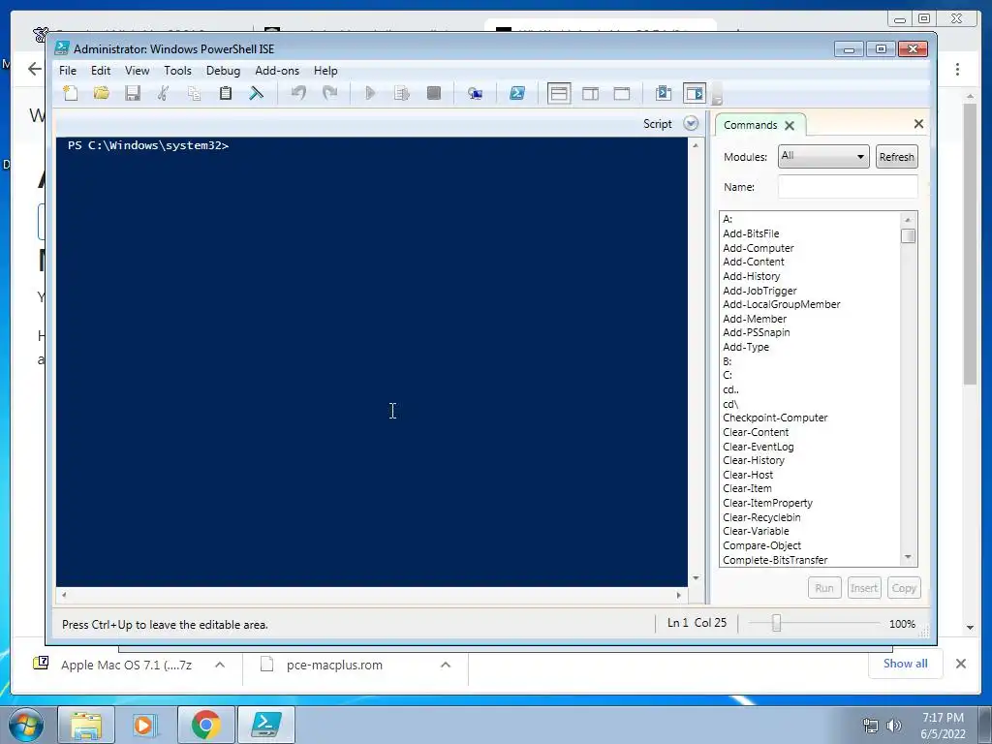Click the Stop Operation square icon
The image size is (992, 744).
[433, 94]
